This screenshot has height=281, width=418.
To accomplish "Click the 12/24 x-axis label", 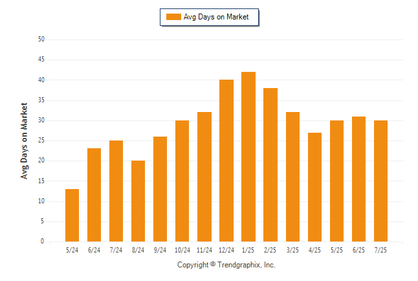I will (226, 250).
